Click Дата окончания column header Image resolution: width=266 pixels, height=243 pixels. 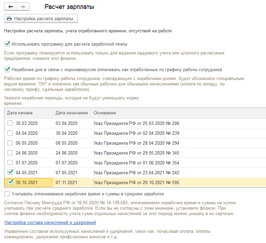pyautogui.click(x=71, y=113)
